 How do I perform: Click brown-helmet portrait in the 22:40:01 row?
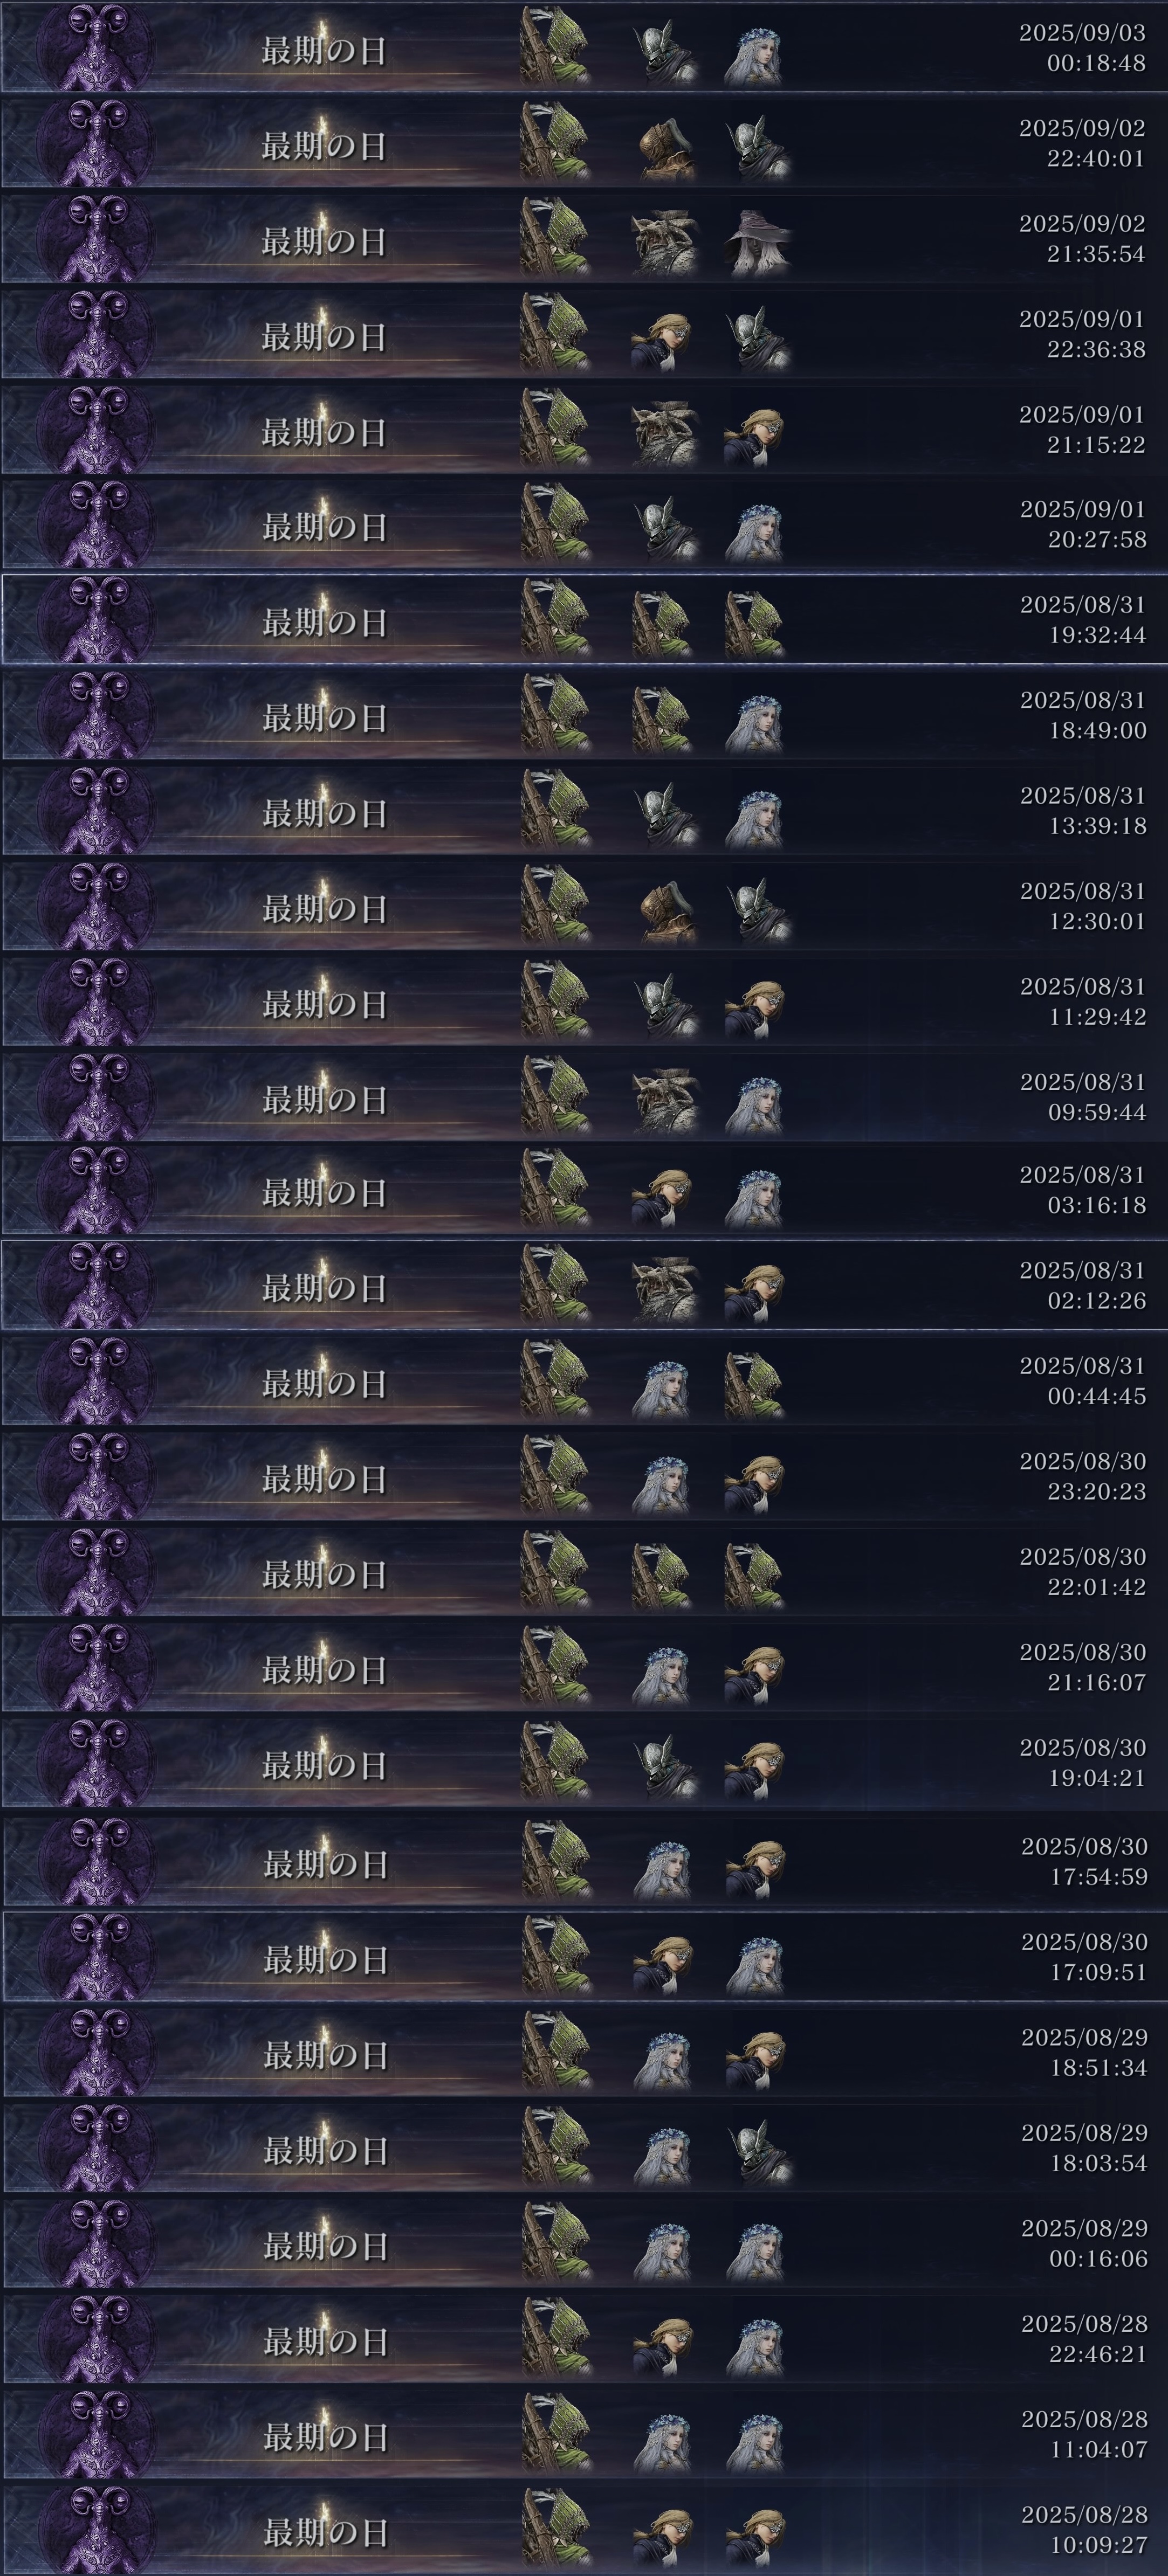(x=666, y=148)
